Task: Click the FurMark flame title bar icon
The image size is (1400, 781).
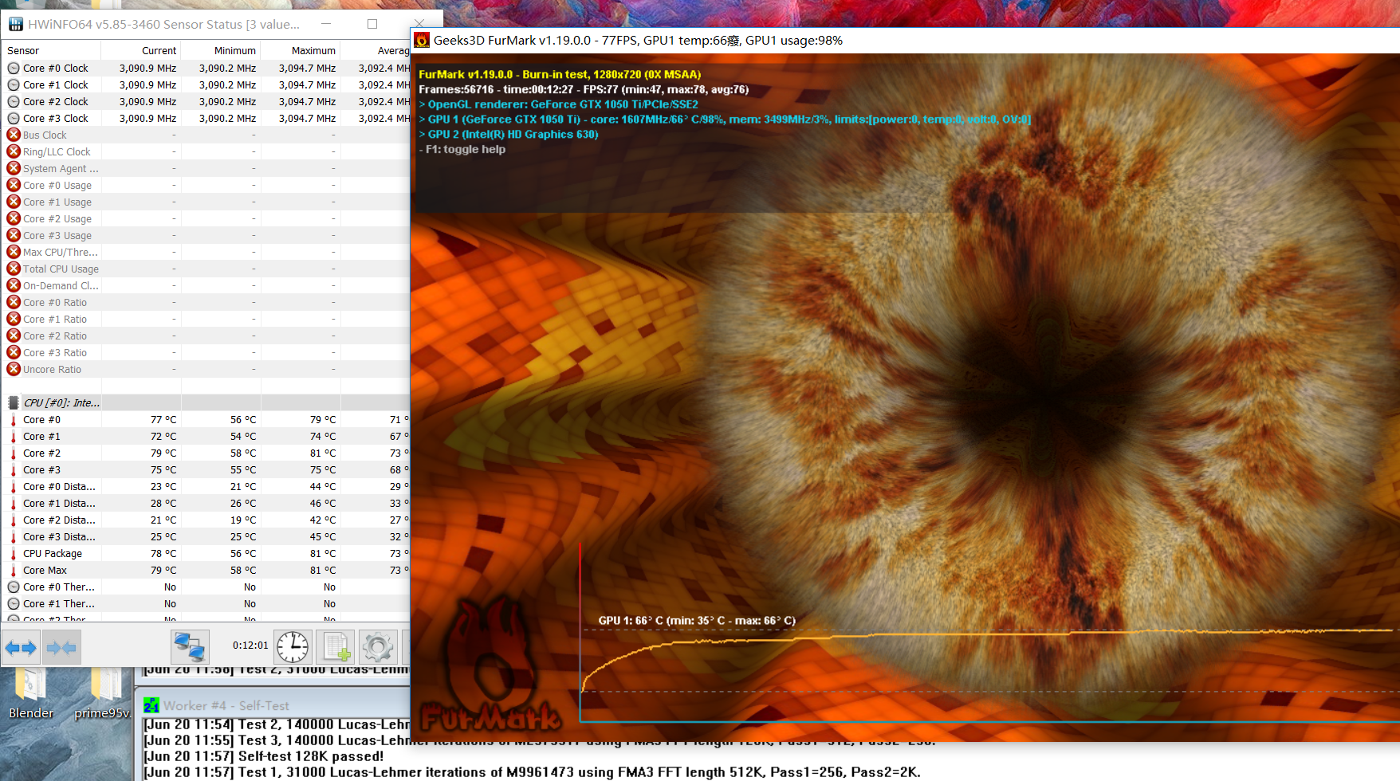Action: [x=422, y=41]
